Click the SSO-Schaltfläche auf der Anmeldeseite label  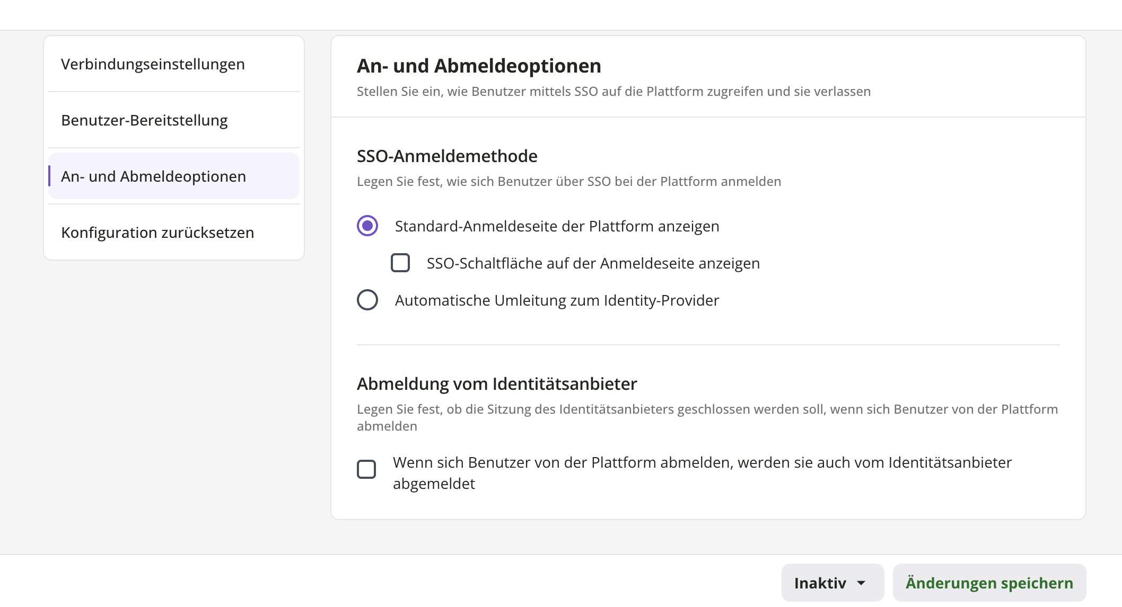tap(593, 263)
